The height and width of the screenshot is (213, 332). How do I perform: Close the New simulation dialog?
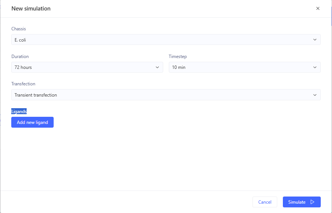coord(318,9)
